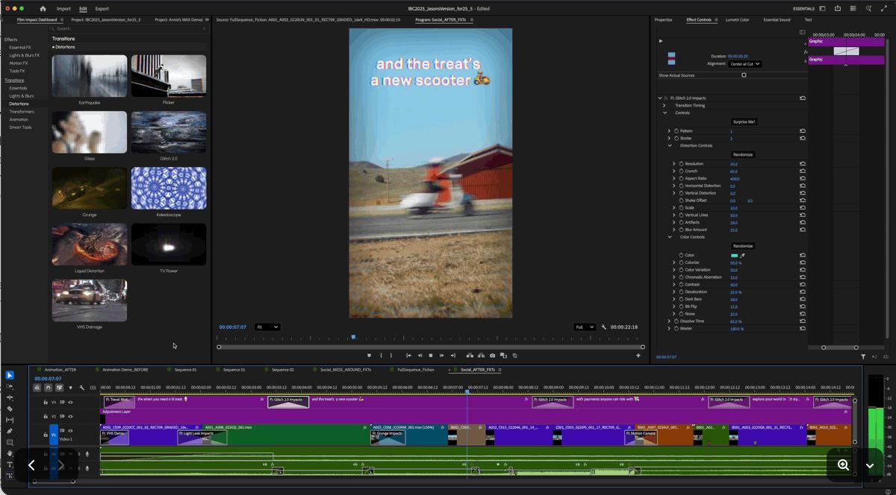896x495 pixels.
Task: Open the Full playback resolution dropdown
Action: (585, 327)
